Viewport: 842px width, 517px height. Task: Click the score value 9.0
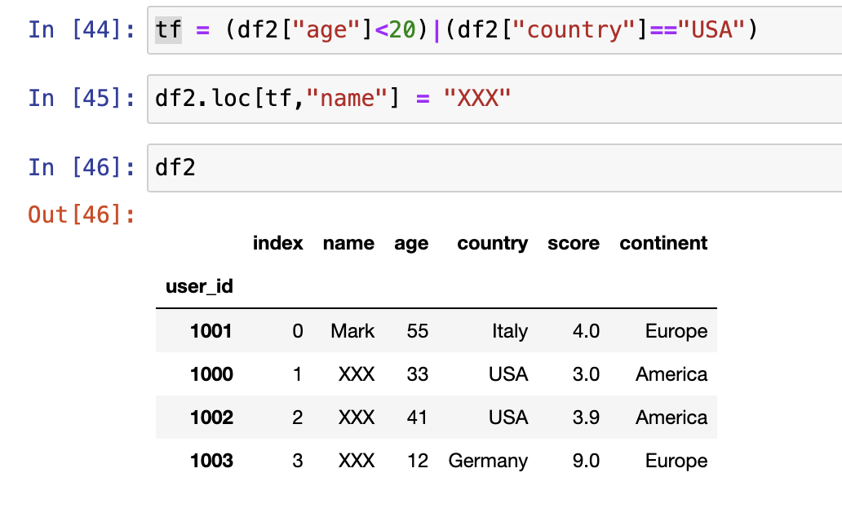click(586, 461)
